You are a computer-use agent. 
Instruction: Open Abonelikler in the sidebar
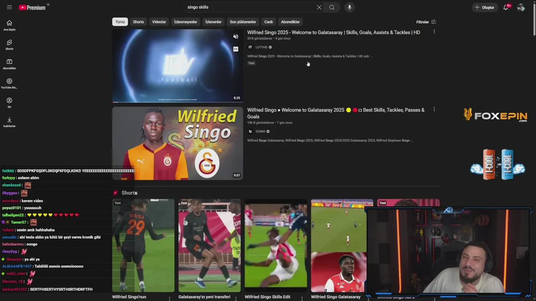(x=9, y=64)
